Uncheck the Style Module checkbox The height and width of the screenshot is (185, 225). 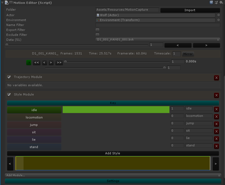[x=9, y=94]
